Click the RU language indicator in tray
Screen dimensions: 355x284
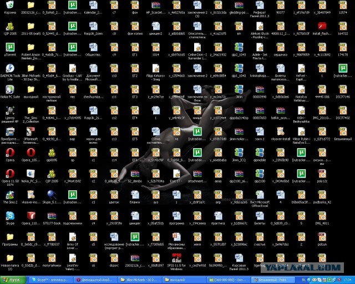click(303, 280)
